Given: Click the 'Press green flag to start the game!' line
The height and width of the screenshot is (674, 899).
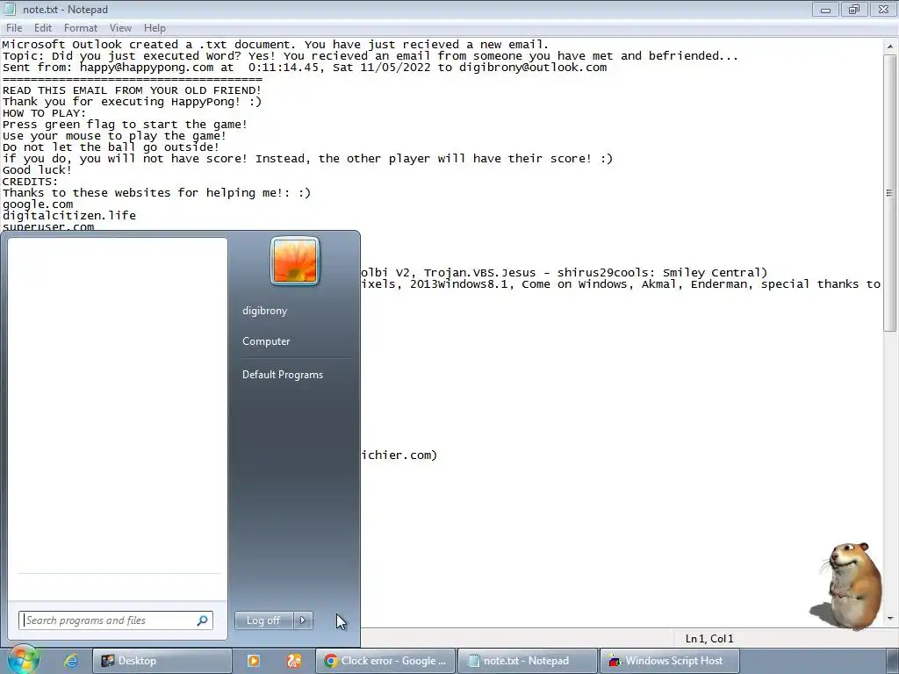Looking at the screenshot, I should click(x=125, y=125).
